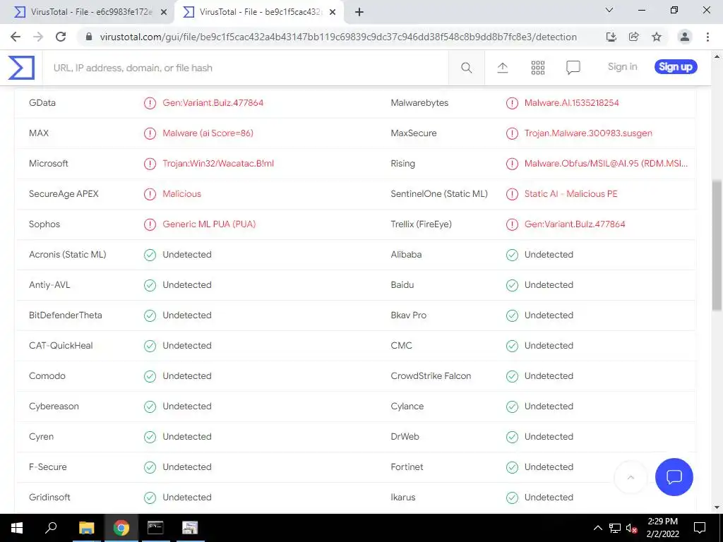Viewport: 723px width, 542px height.
Task: Click the URL, IP address, domain search field
Action: [245, 68]
